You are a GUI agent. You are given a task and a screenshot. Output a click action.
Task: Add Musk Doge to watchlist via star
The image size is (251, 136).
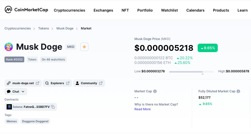point(84,47)
